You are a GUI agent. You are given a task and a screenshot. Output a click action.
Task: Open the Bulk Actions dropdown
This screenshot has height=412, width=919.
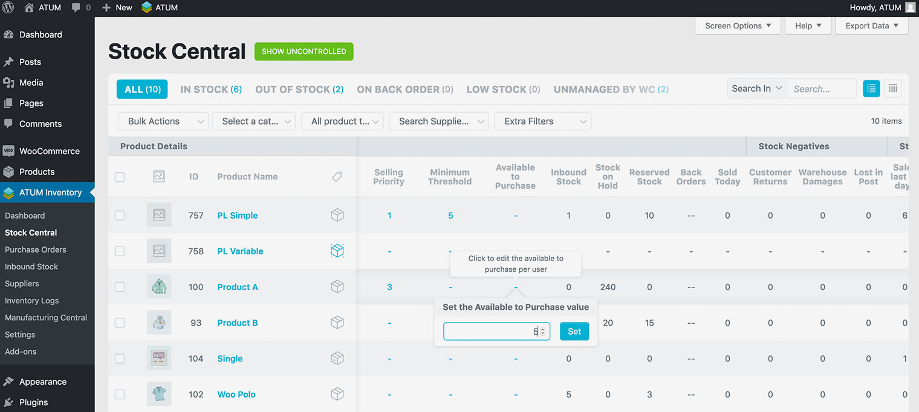tap(163, 121)
